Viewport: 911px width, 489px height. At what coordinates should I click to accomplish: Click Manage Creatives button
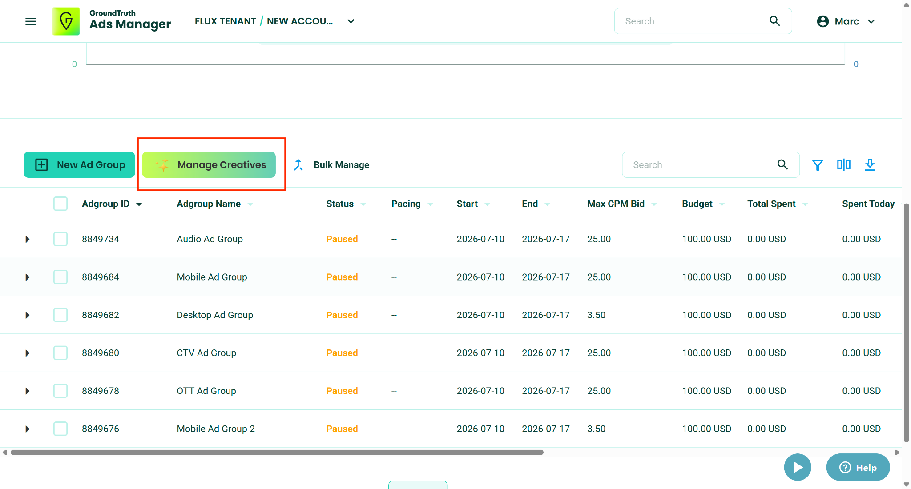pos(209,165)
